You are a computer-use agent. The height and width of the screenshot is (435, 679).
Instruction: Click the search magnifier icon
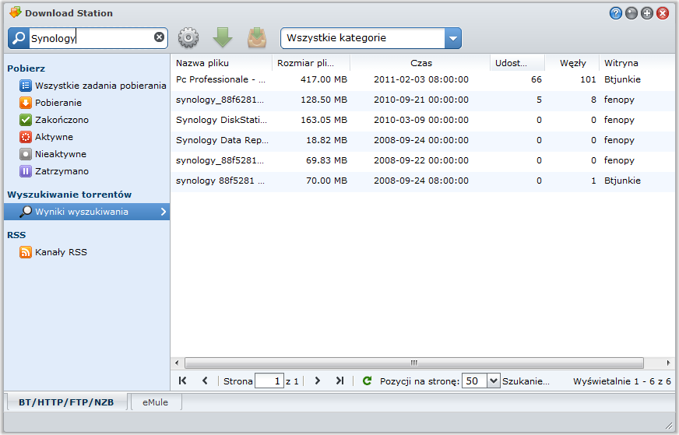point(19,38)
